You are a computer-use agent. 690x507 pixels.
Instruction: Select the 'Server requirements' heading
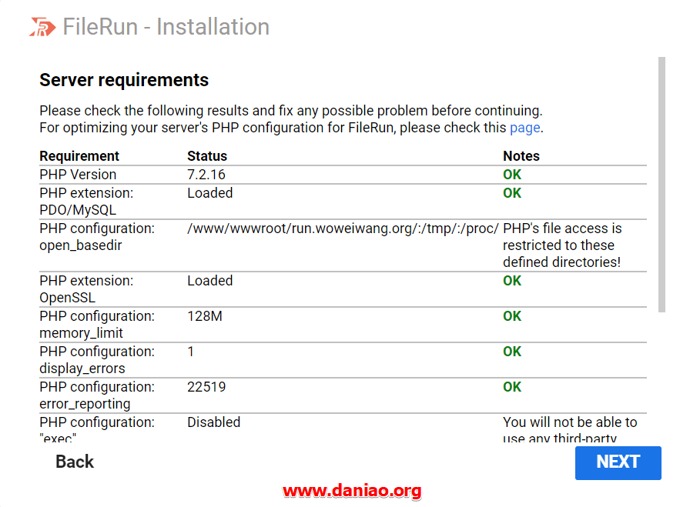(x=124, y=80)
